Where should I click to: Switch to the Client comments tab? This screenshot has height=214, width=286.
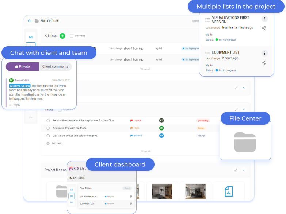pos(55,67)
